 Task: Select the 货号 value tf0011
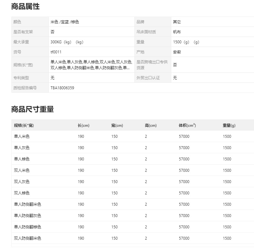click(56, 52)
